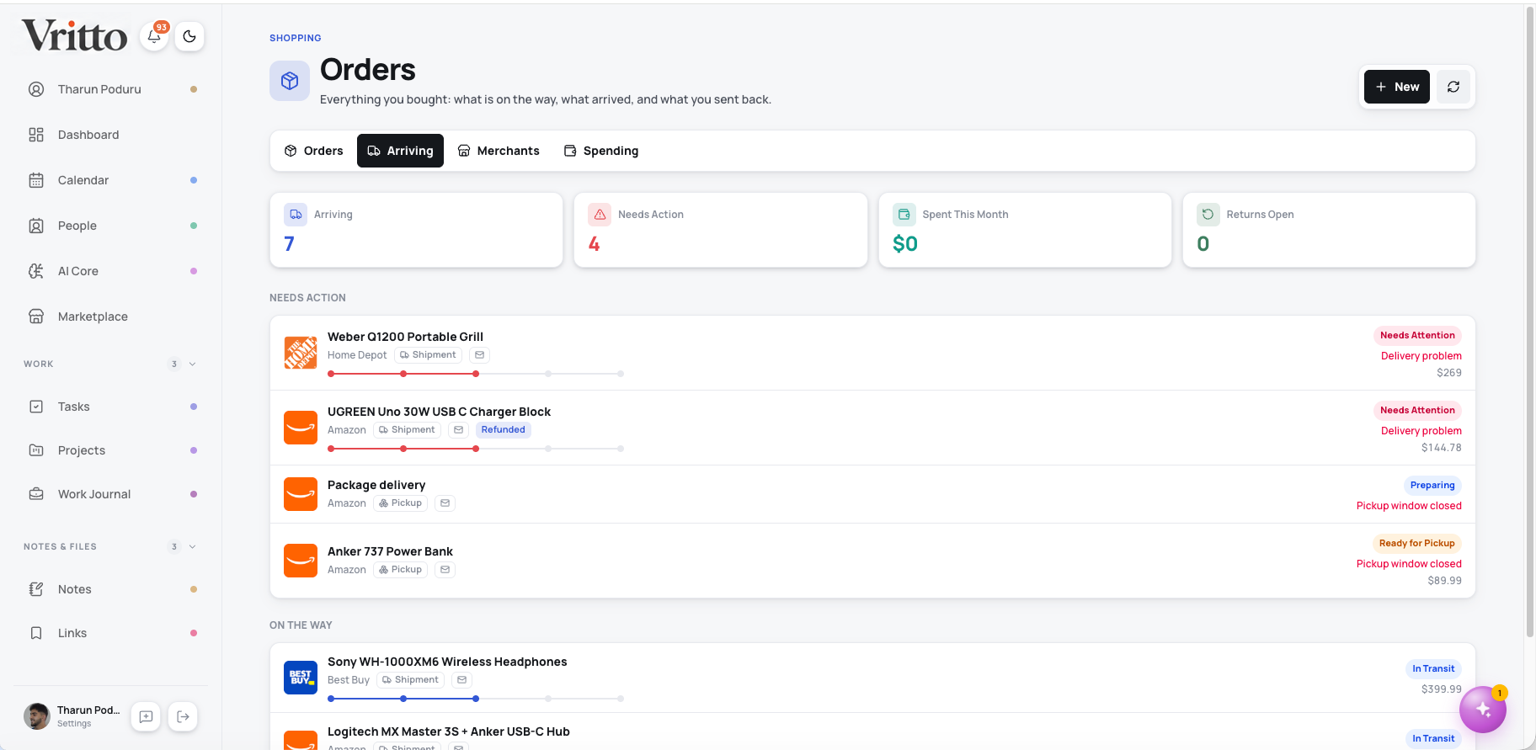This screenshot has height=750, width=1536.
Task: Open AI Core from the sidebar
Action: [x=111, y=271]
